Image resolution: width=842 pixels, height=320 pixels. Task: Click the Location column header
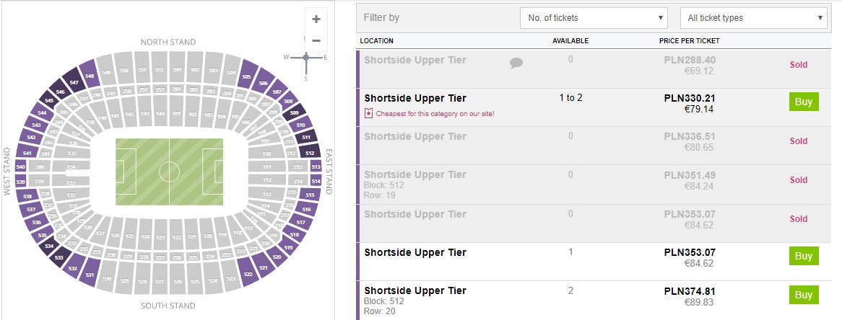tap(377, 41)
